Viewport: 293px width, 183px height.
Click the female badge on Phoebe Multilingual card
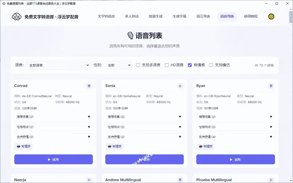(271, 180)
